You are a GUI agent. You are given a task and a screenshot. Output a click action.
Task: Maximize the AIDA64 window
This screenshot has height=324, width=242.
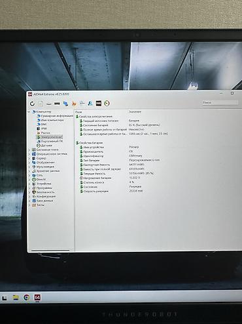click(232, 93)
